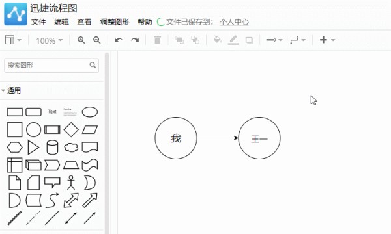391x234 pixels.
Task: Select the plain line connector
Action: point(52,218)
